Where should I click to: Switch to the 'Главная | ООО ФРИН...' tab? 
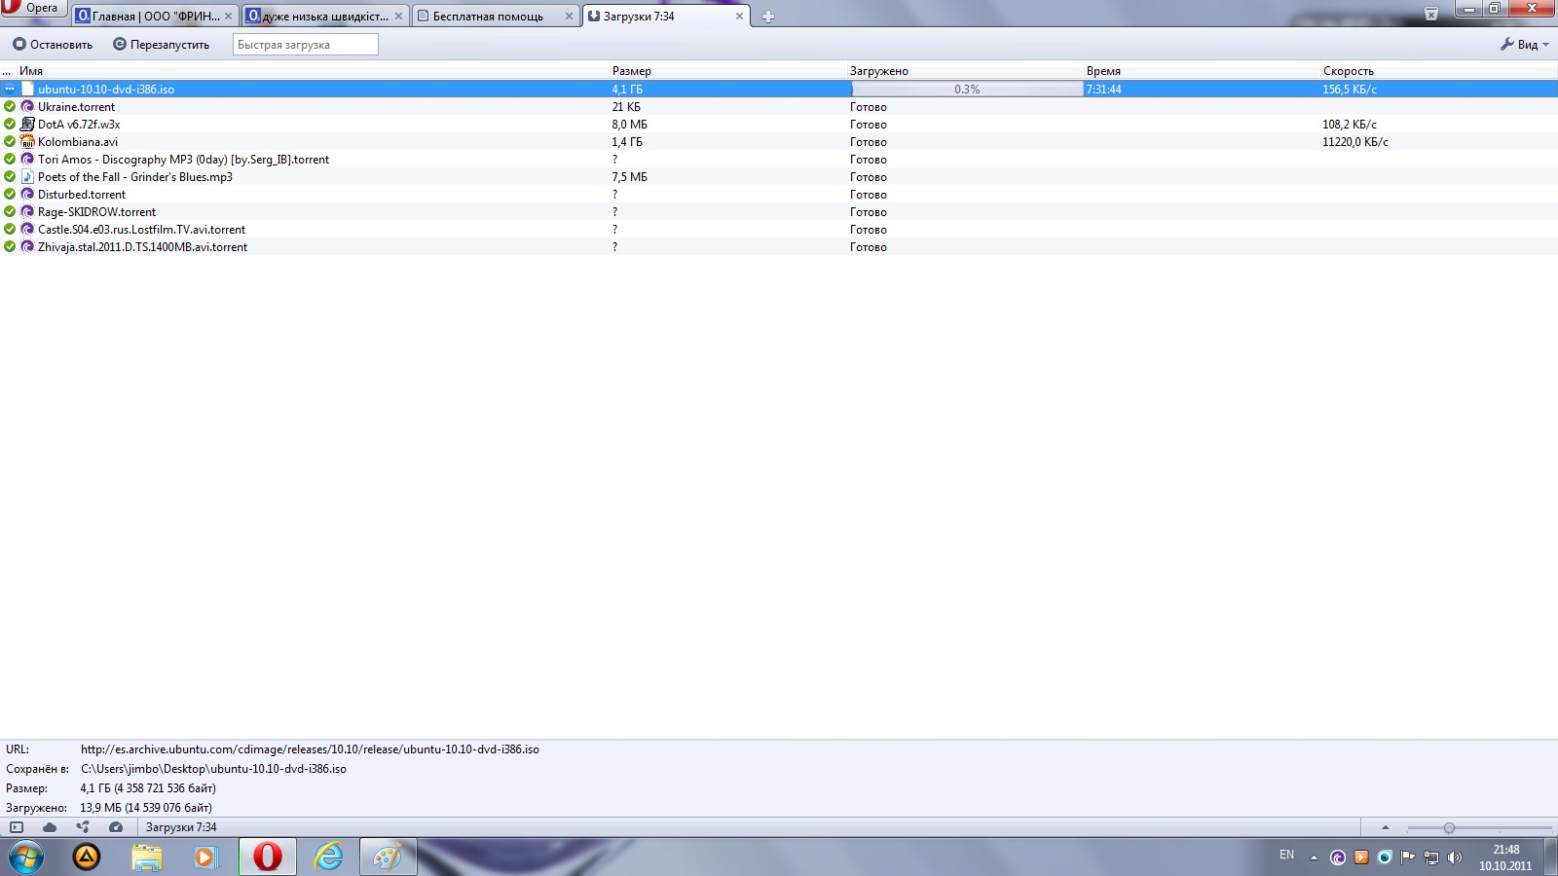(156, 16)
